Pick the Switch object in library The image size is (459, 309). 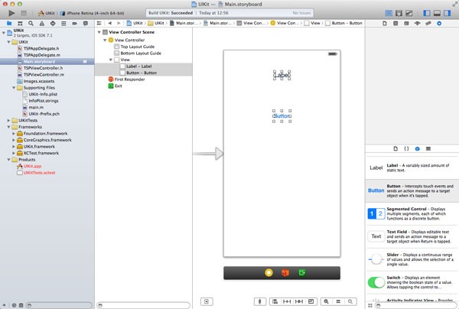click(412, 282)
